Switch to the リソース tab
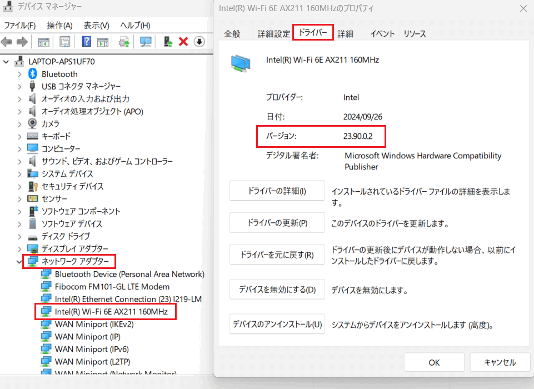 click(x=415, y=33)
